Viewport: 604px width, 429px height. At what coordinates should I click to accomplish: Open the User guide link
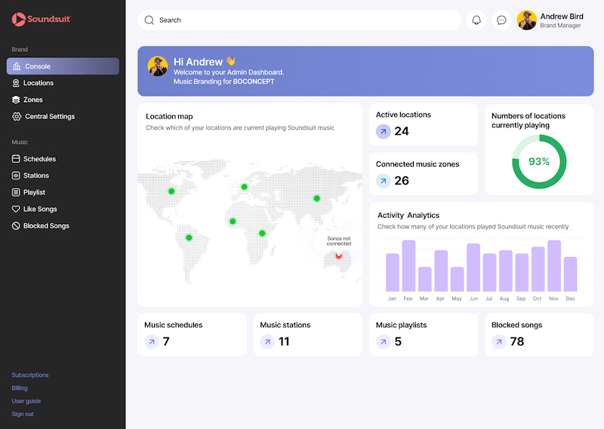point(26,401)
